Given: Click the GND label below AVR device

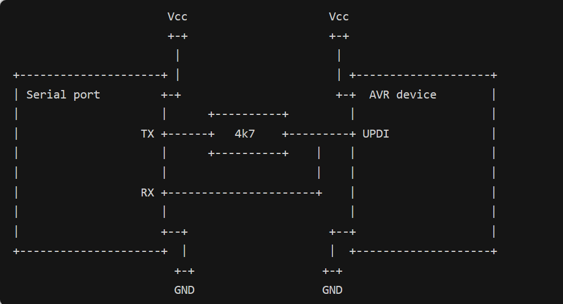Looking at the screenshot, I should (x=332, y=290).
